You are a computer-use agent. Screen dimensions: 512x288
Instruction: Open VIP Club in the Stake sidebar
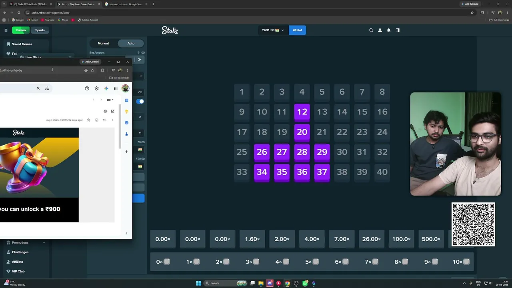15,271
